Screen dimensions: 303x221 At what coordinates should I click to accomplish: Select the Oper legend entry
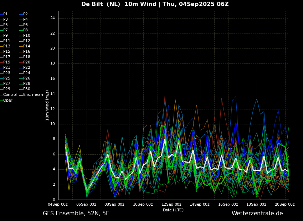[x=6, y=101]
